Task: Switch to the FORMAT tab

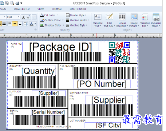Action: pos(57,9)
